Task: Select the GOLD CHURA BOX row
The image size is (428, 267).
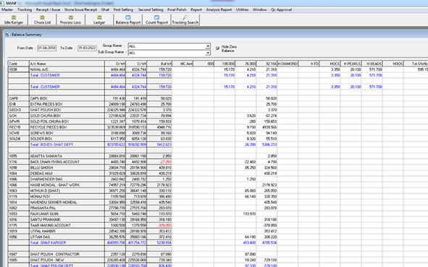Action: 46,116
